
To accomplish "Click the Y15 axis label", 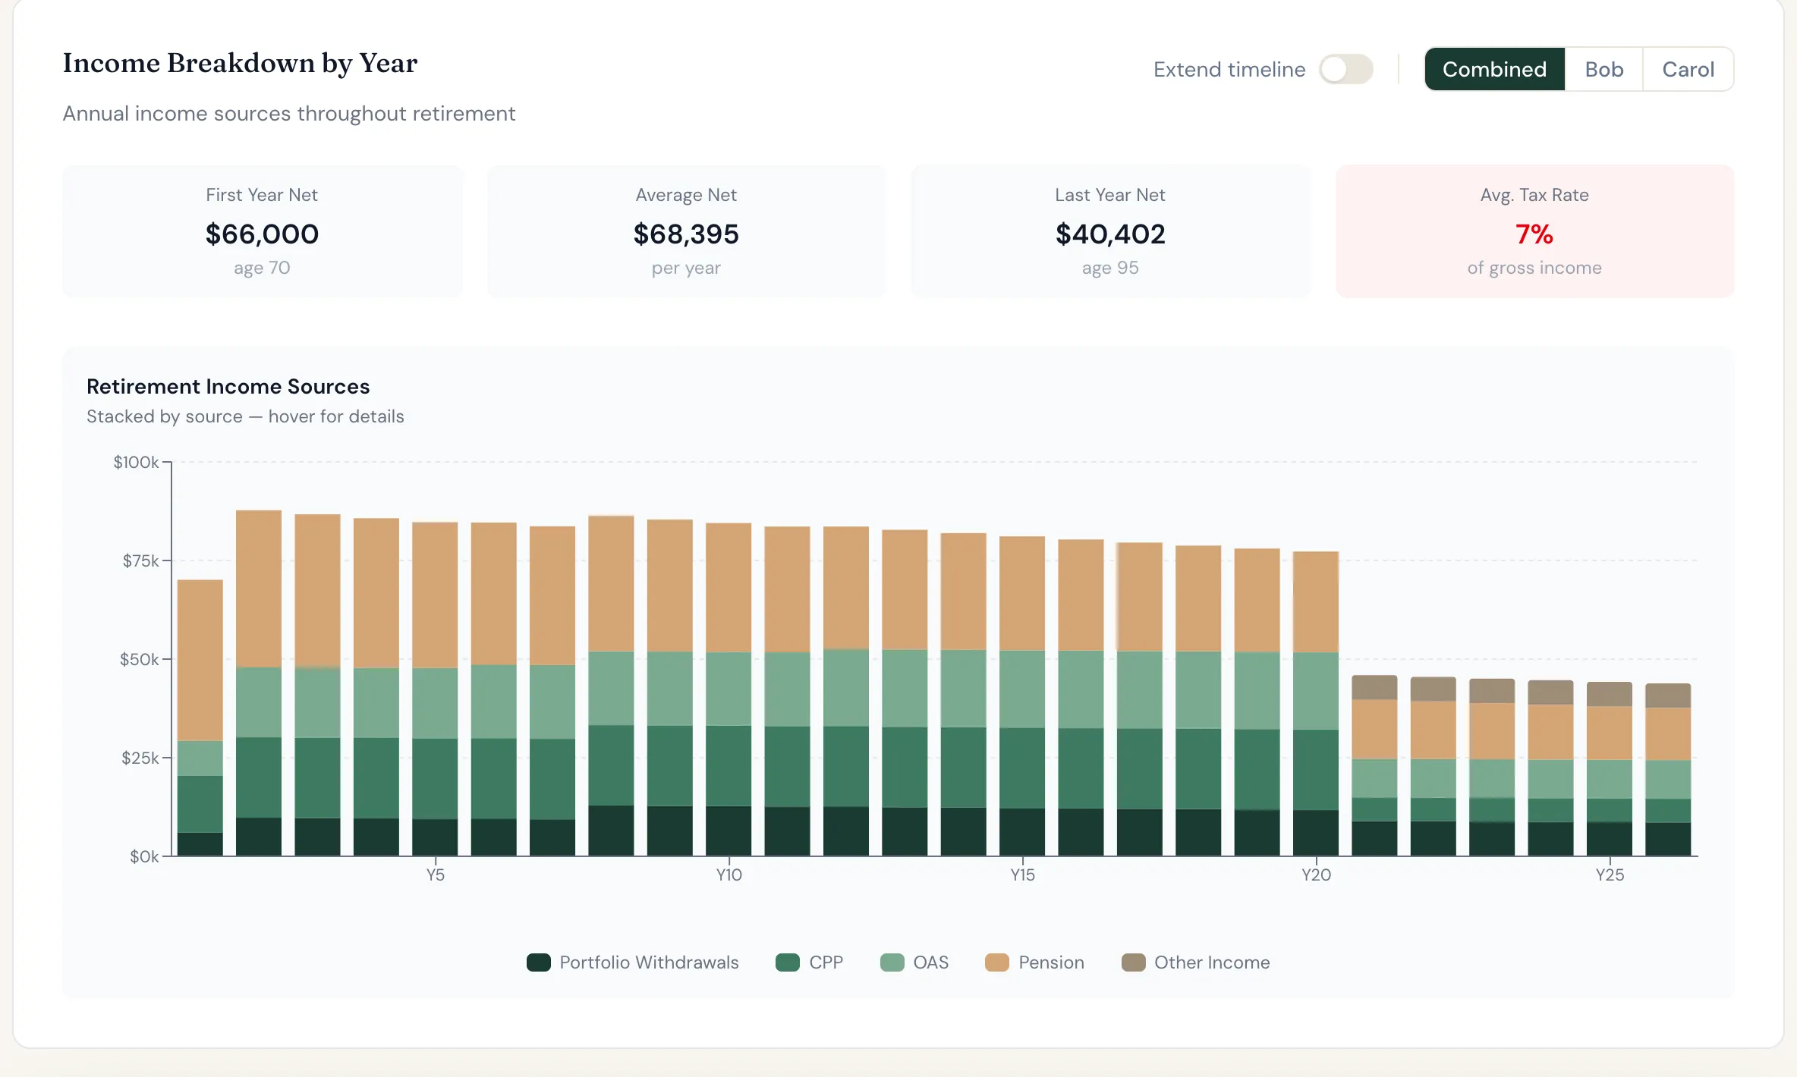I will tap(1022, 874).
